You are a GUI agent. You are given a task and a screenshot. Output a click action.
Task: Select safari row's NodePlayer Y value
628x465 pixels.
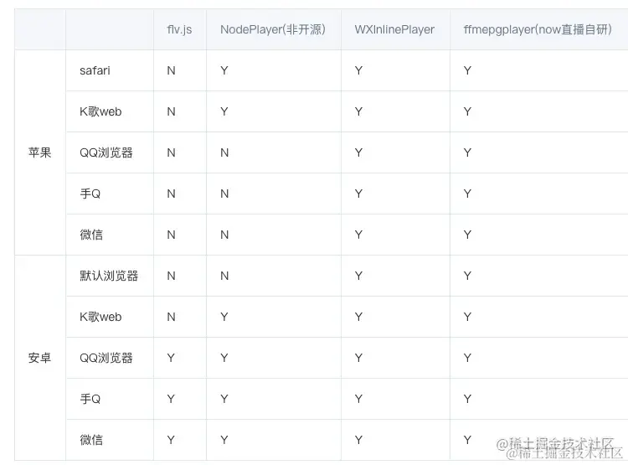click(x=224, y=70)
